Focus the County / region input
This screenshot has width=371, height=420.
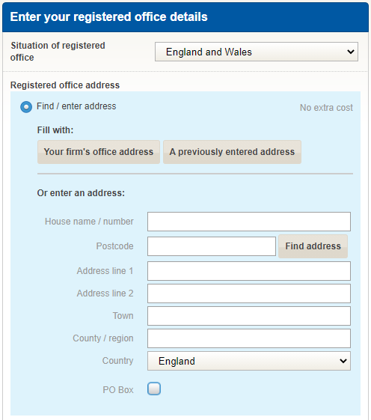coord(248,338)
